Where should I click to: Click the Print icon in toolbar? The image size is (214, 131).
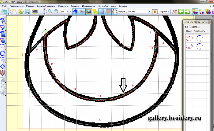35,11
